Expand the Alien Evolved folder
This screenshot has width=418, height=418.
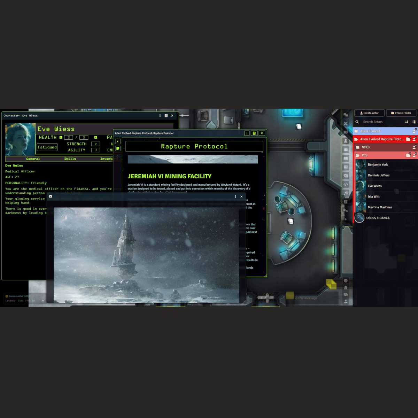click(x=370, y=131)
